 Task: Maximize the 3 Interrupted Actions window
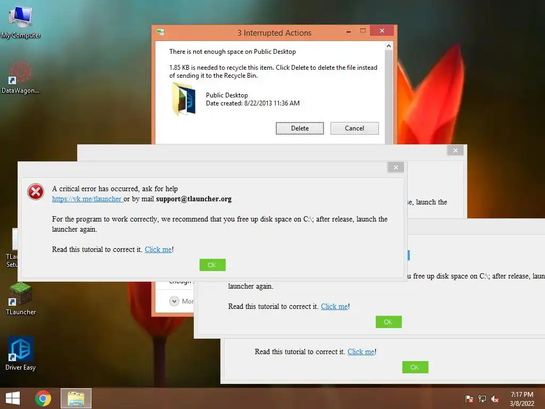363,31
